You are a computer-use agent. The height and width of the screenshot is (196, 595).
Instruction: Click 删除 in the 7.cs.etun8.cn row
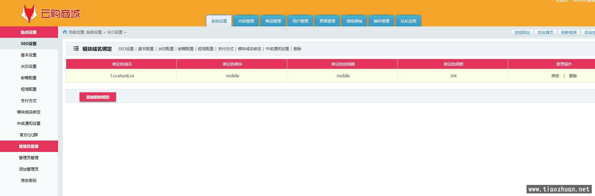573,76
